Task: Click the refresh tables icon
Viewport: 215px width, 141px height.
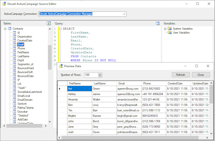Action: (49, 23)
